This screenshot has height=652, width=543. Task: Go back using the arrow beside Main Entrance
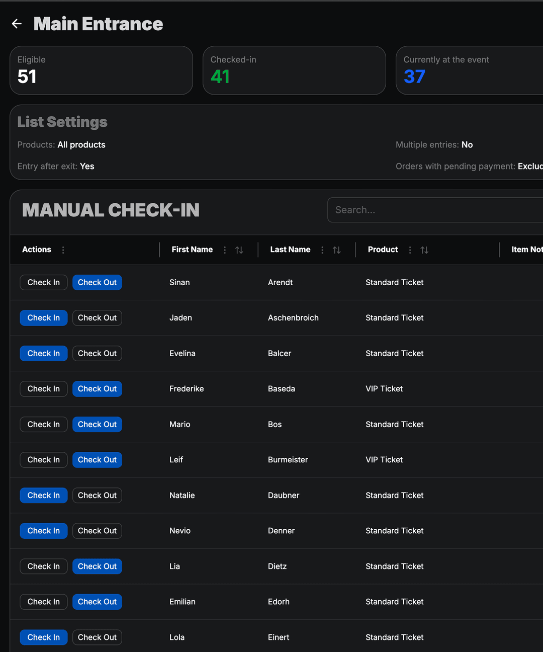tap(17, 24)
